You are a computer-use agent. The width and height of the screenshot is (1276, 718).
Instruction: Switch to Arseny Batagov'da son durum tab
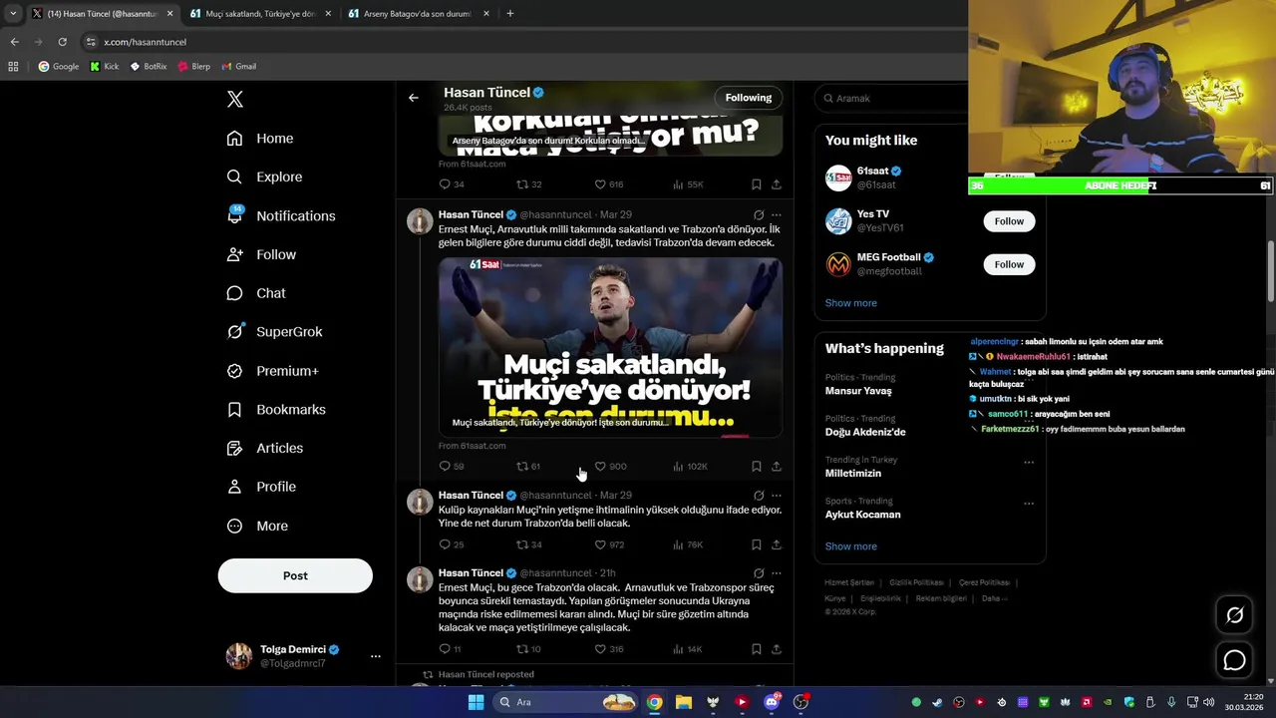tap(419, 14)
